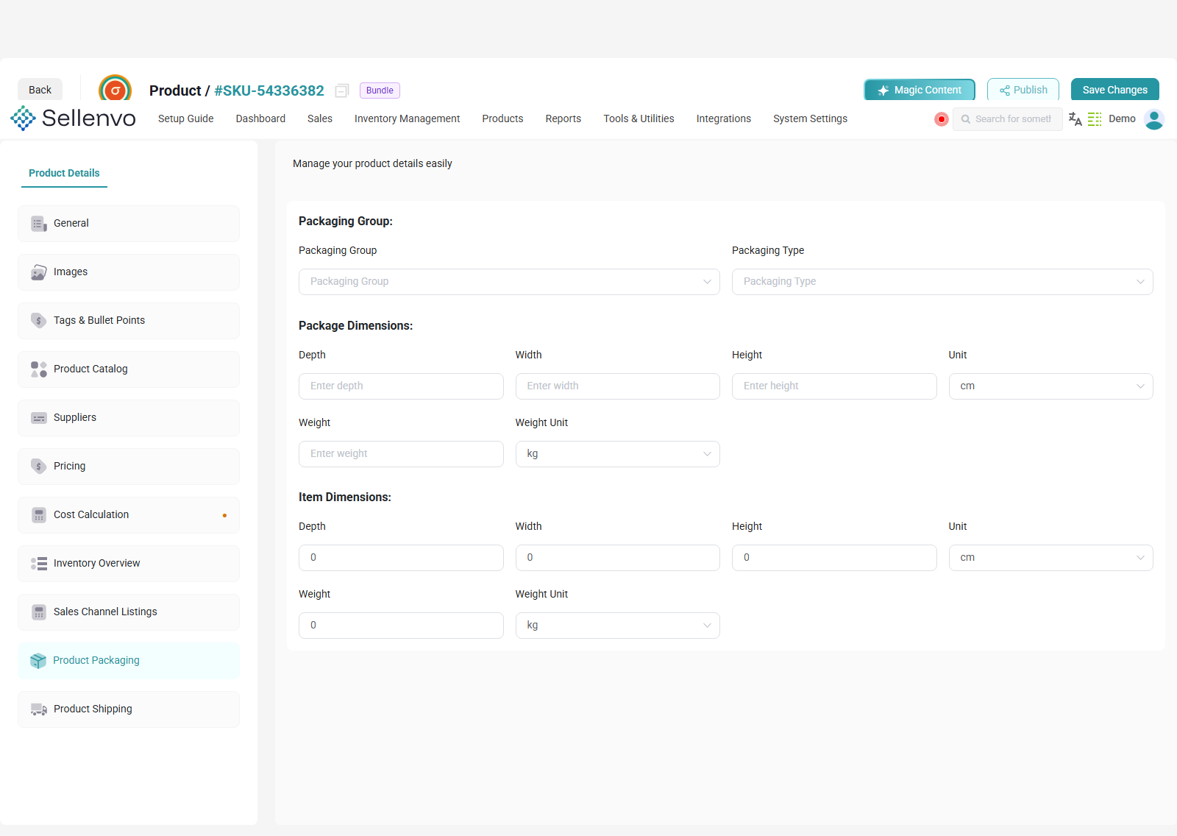
Task: Open Product Shipping truck icon section
Action: (x=39, y=709)
